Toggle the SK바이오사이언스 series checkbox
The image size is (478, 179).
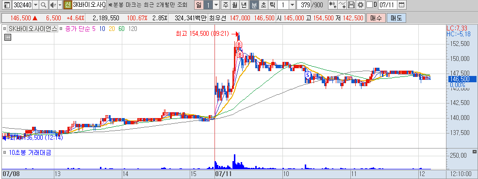pyautogui.click(x=4, y=29)
